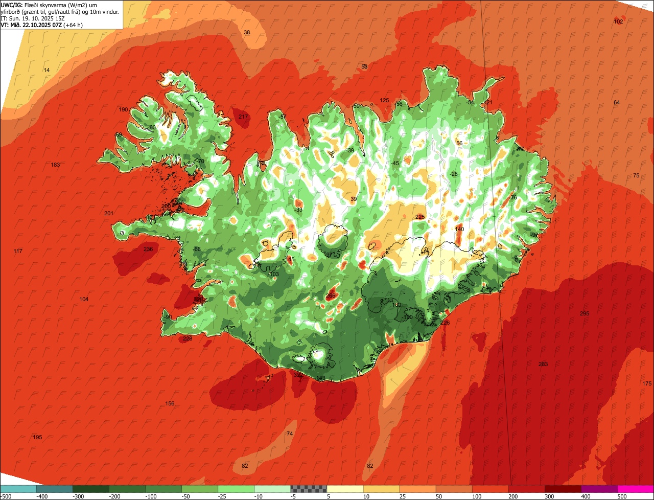Click the '-500' label on the legend scale
The height and width of the screenshot is (500, 654).
(x=6, y=496)
